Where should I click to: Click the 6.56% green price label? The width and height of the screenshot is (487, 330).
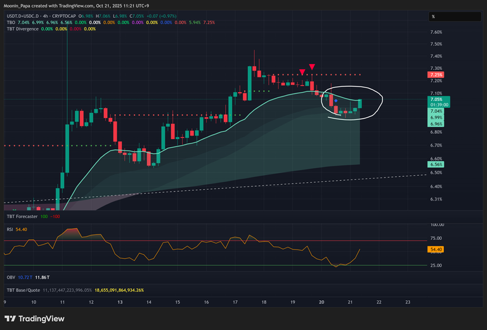pos(436,164)
